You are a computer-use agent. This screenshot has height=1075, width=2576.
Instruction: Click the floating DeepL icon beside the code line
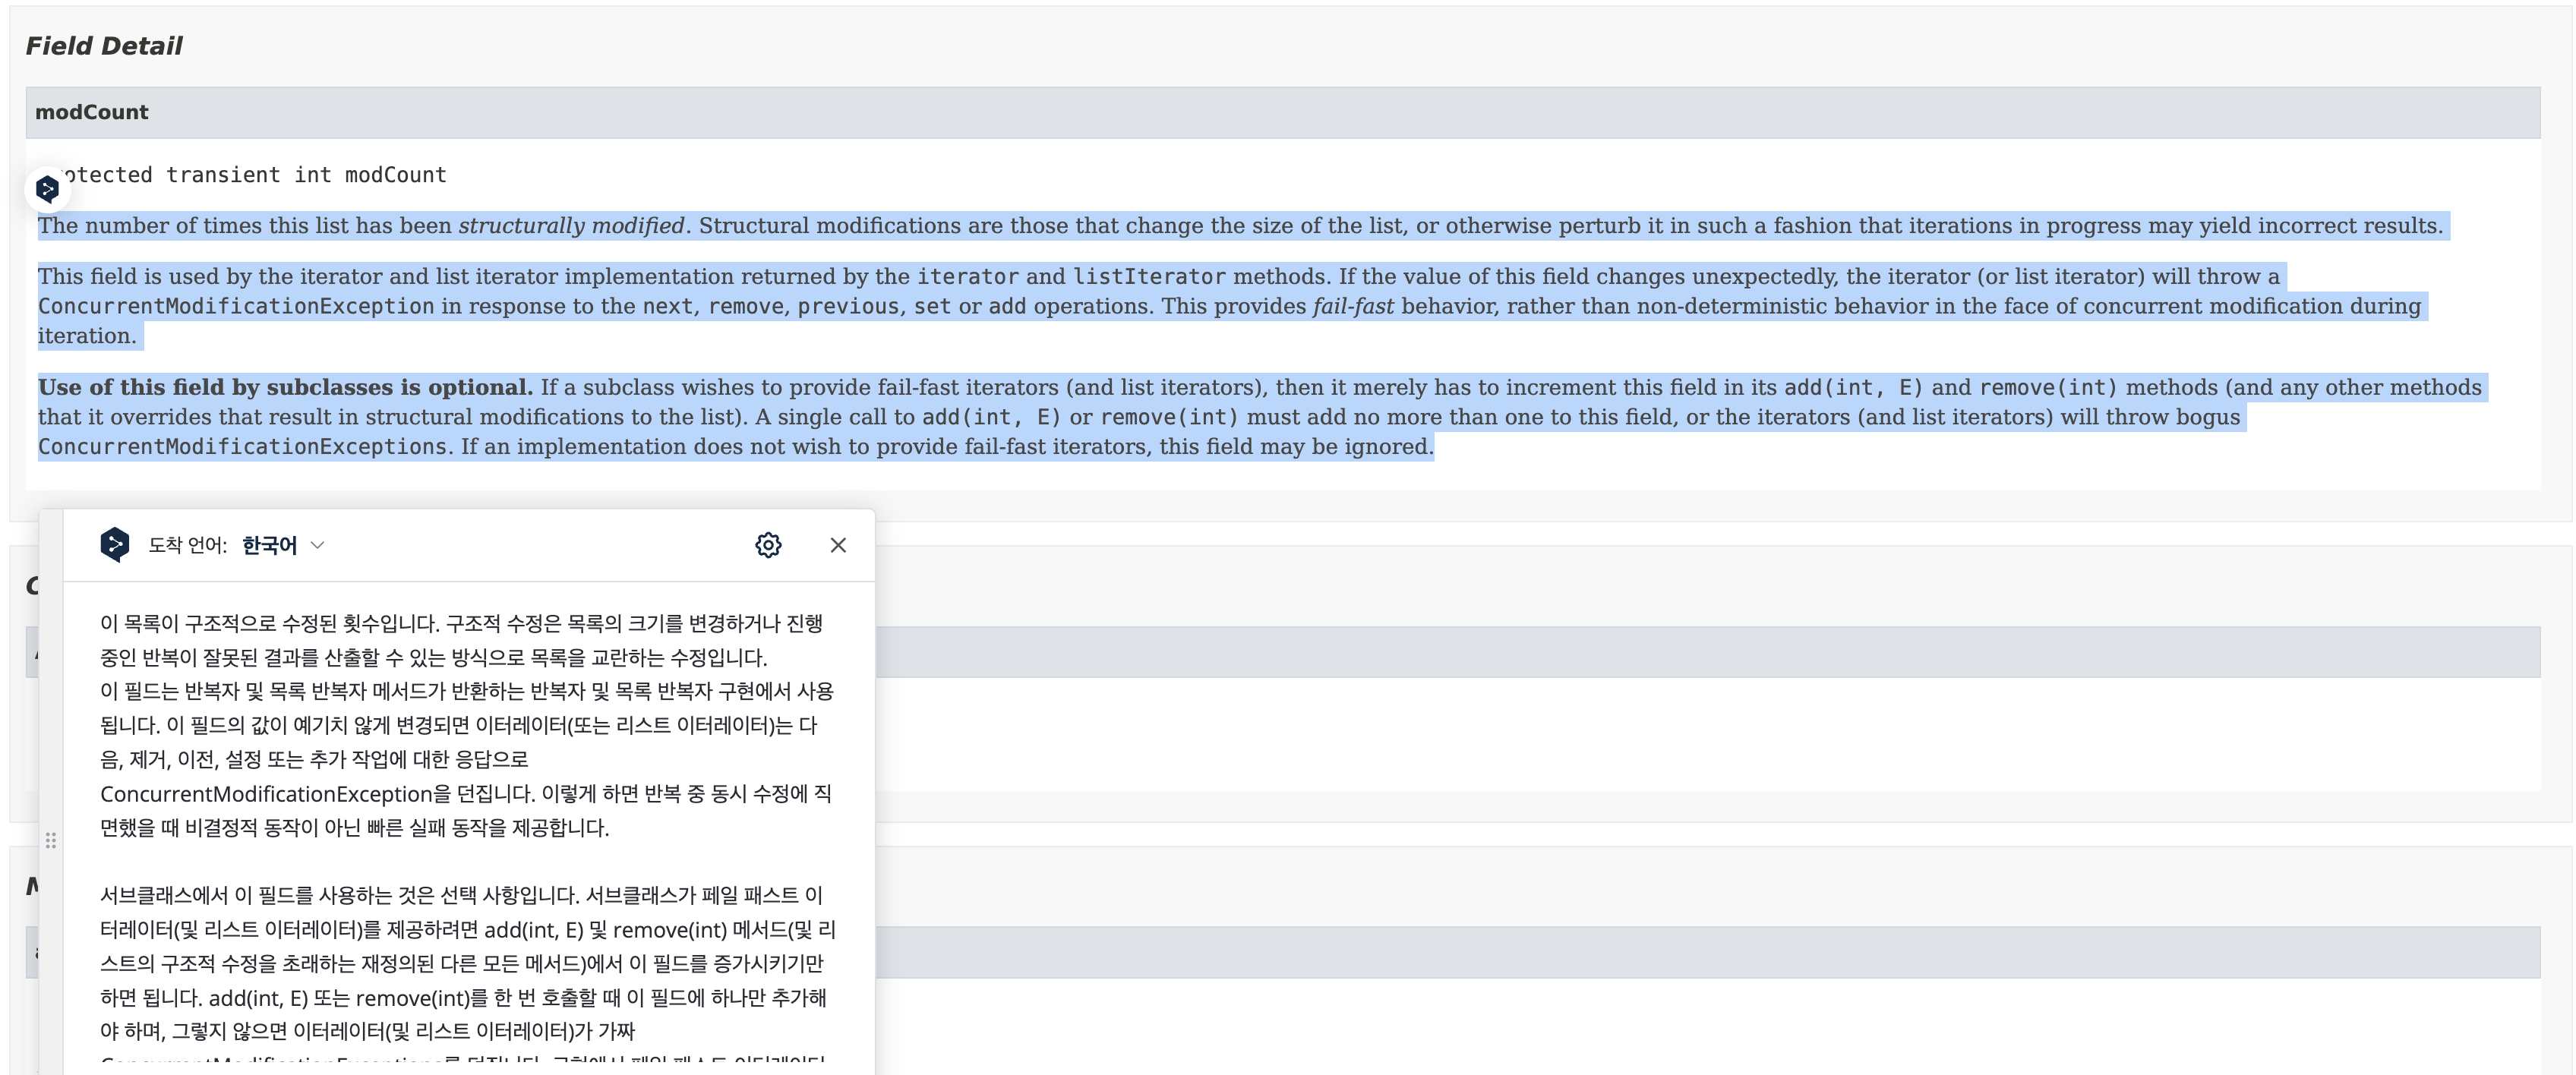(46, 188)
